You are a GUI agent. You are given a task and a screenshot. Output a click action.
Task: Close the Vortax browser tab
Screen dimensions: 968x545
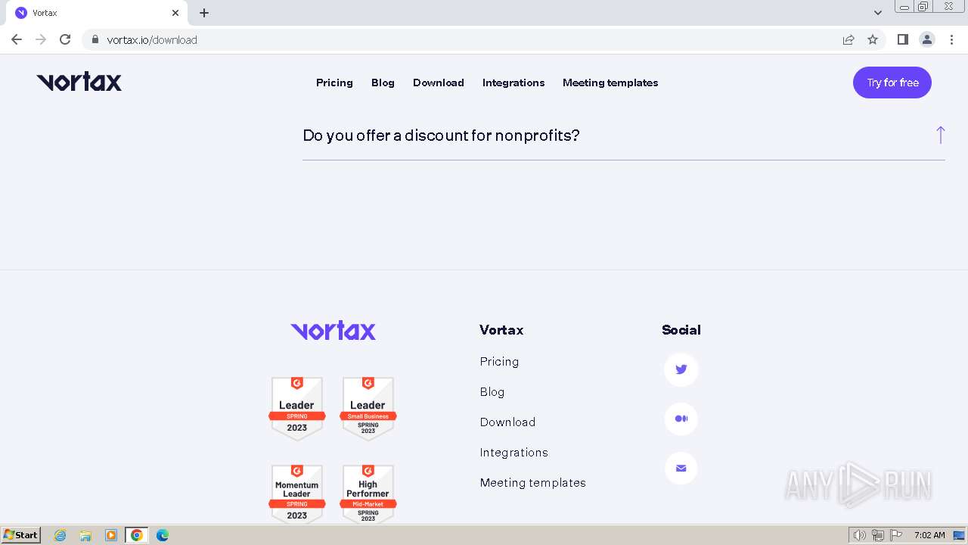coord(175,13)
